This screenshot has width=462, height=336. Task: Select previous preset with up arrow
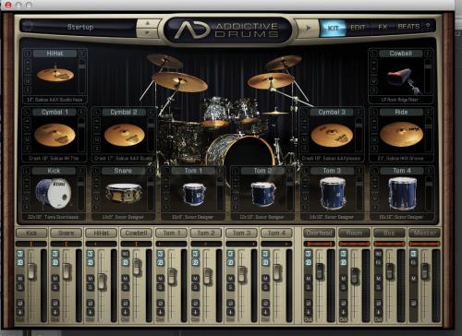(x=148, y=23)
